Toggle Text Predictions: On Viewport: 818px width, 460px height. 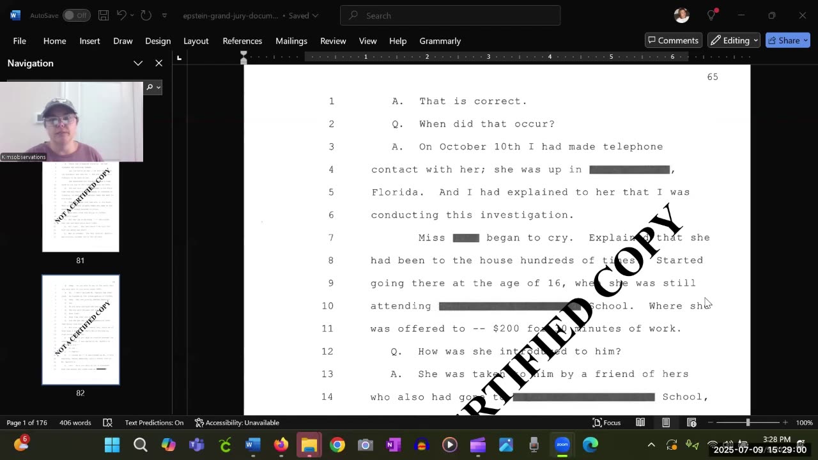click(154, 422)
